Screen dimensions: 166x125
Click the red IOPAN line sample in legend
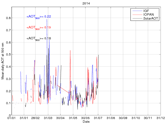coord(137,15)
